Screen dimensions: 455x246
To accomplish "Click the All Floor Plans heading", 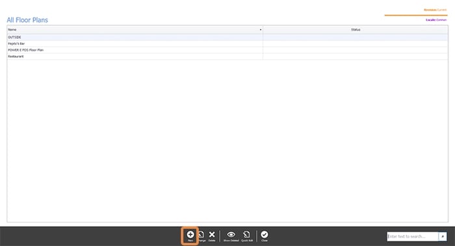I will (x=27, y=20).
